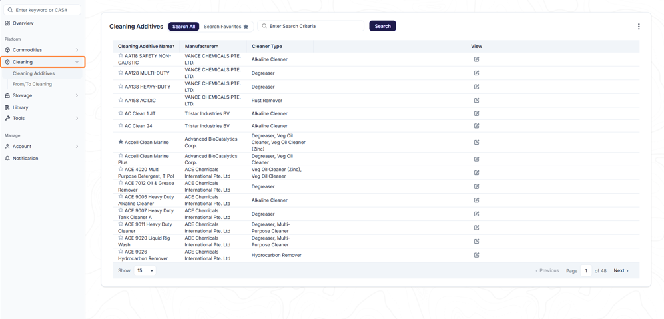Focus the Enter Search Criteria field
Screen dimensions: 664x319
311,26
